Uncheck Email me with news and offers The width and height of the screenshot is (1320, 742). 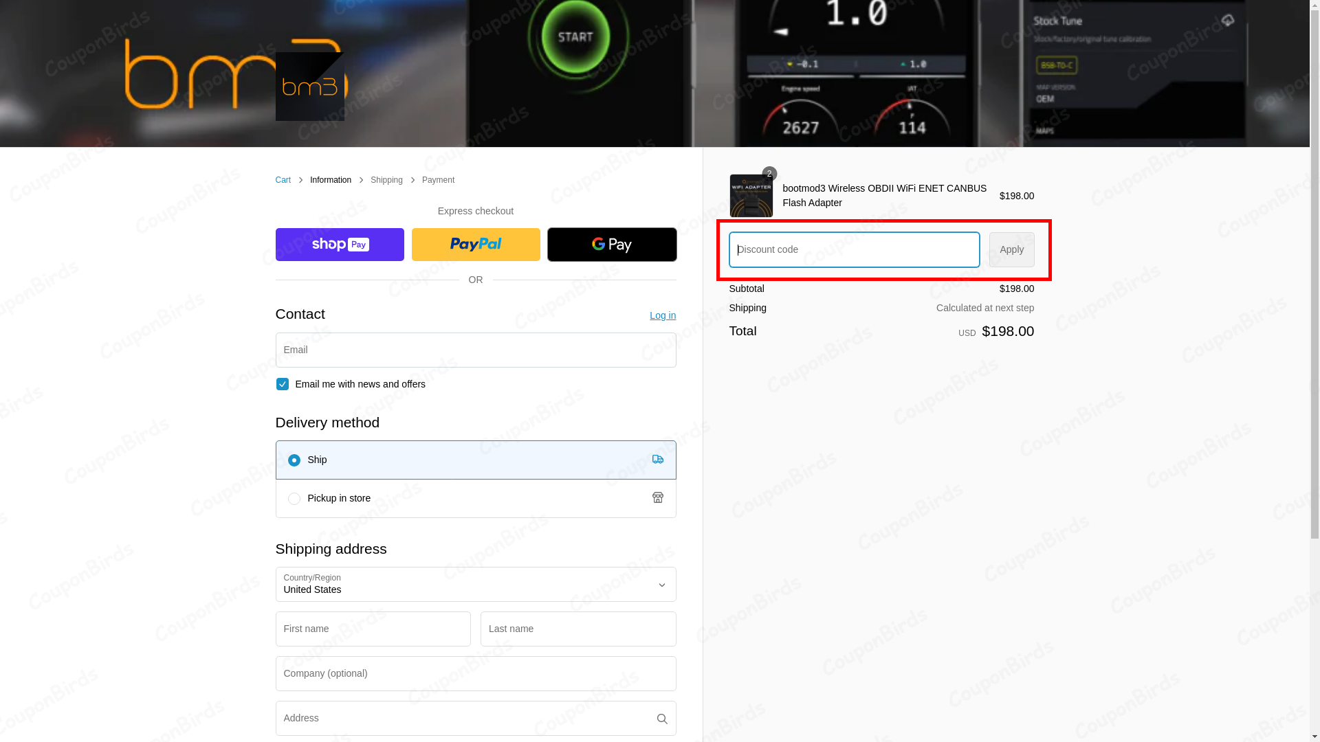[x=282, y=384]
